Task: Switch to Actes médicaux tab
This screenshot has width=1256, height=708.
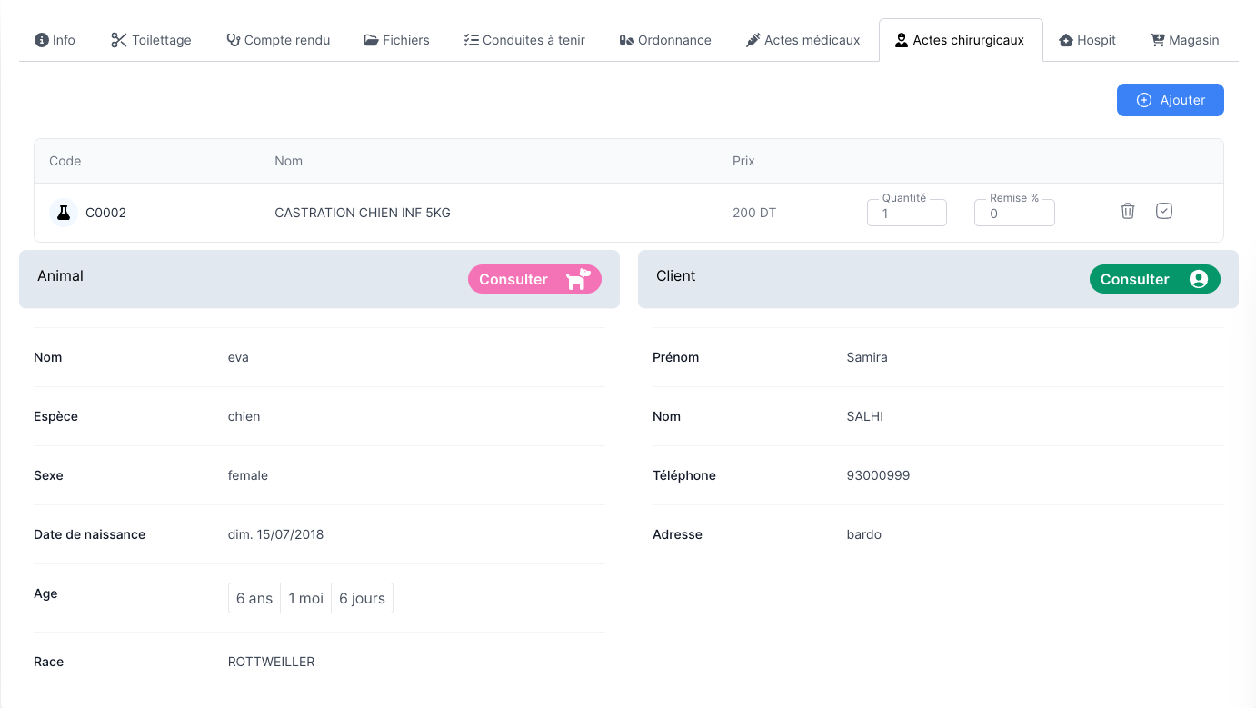Action: point(802,40)
